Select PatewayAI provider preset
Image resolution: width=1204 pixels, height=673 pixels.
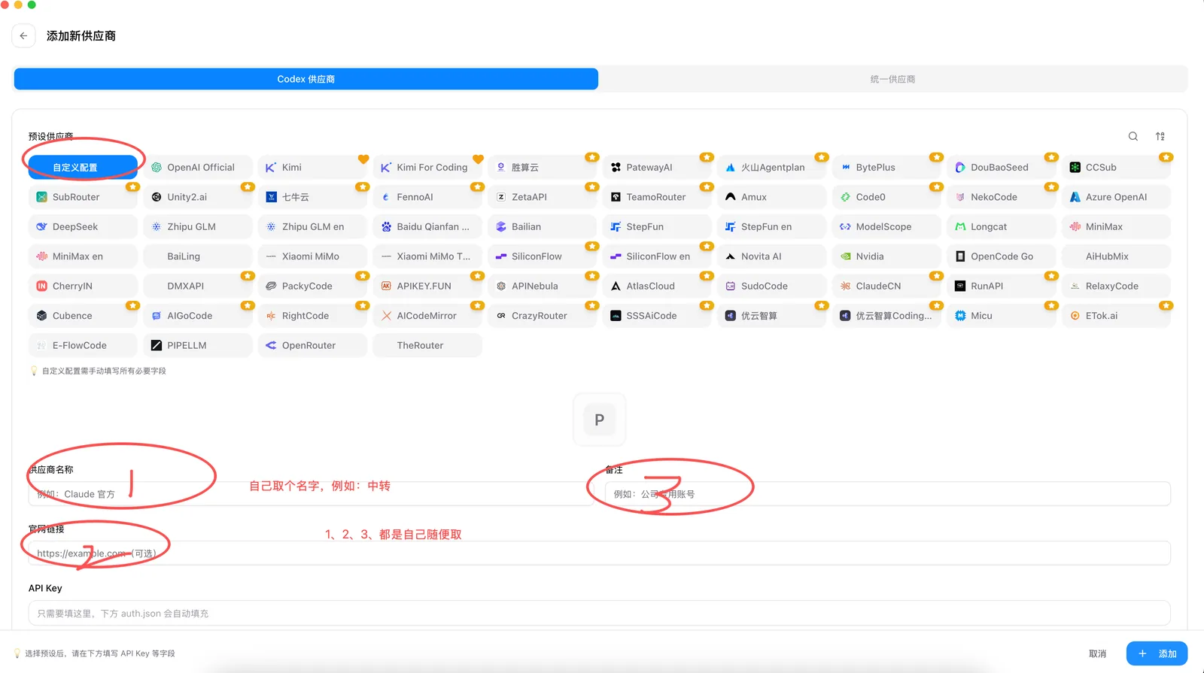click(x=657, y=168)
